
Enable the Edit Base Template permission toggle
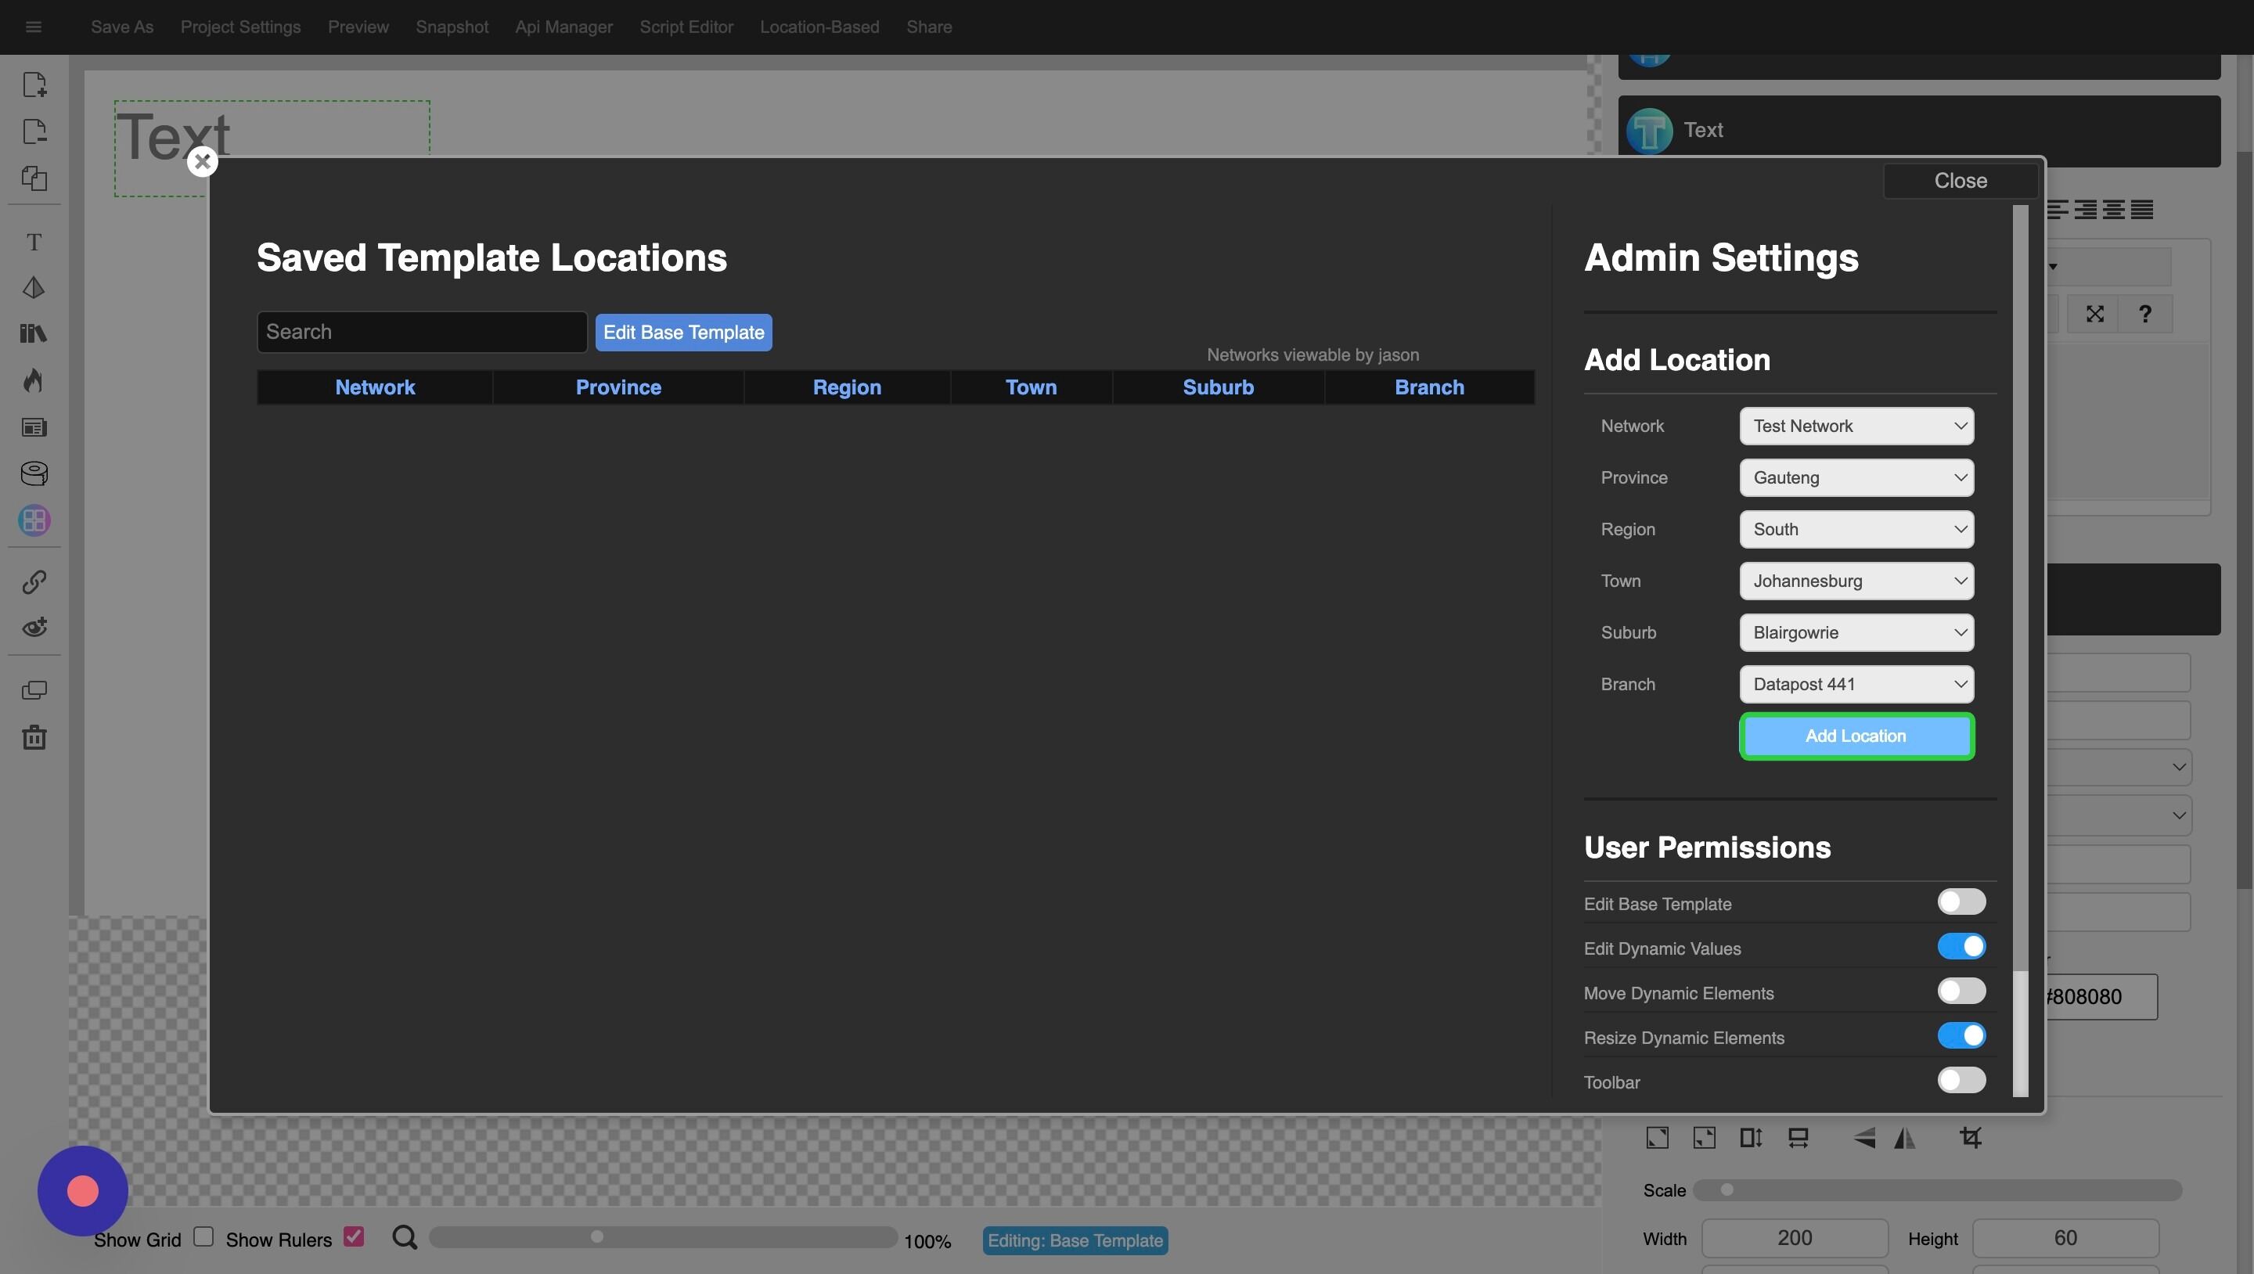1961,902
